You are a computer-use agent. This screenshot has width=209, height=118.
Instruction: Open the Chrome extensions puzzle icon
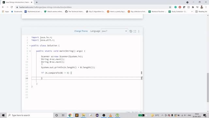(x=193, y=7)
